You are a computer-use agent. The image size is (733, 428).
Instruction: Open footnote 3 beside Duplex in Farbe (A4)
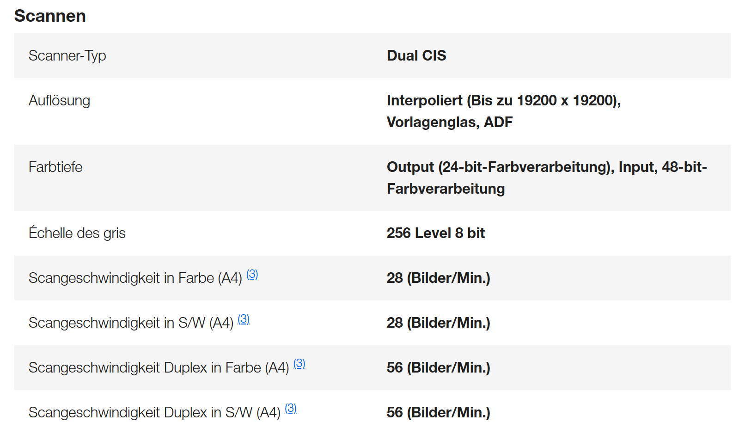[299, 364]
